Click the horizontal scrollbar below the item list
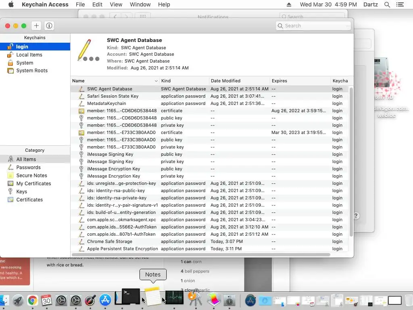The image size is (413, 310). pyautogui.click(x=201, y=255)
